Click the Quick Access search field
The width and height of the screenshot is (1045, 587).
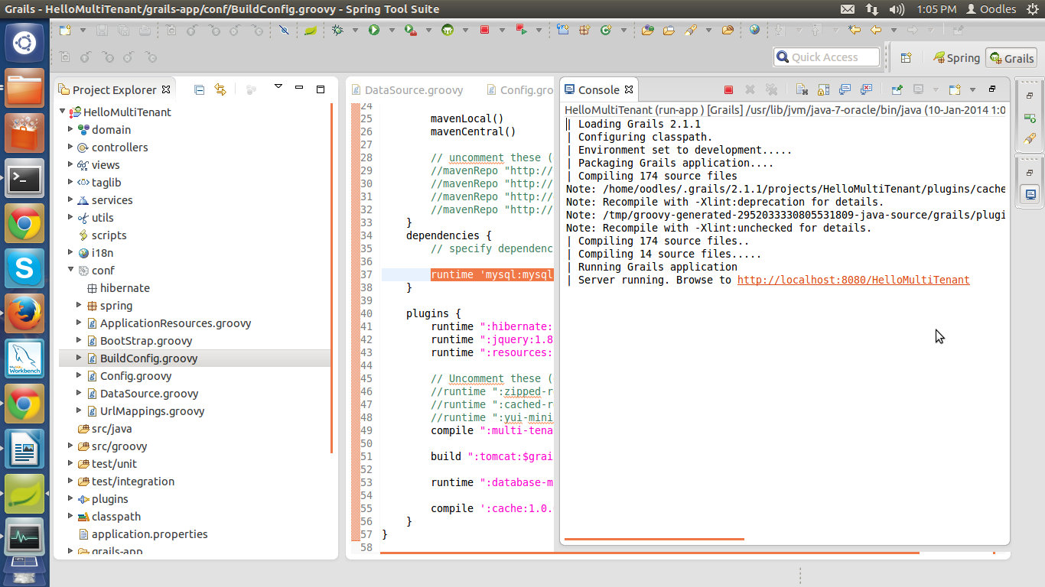pyautogui.click(x=827, y=57)
